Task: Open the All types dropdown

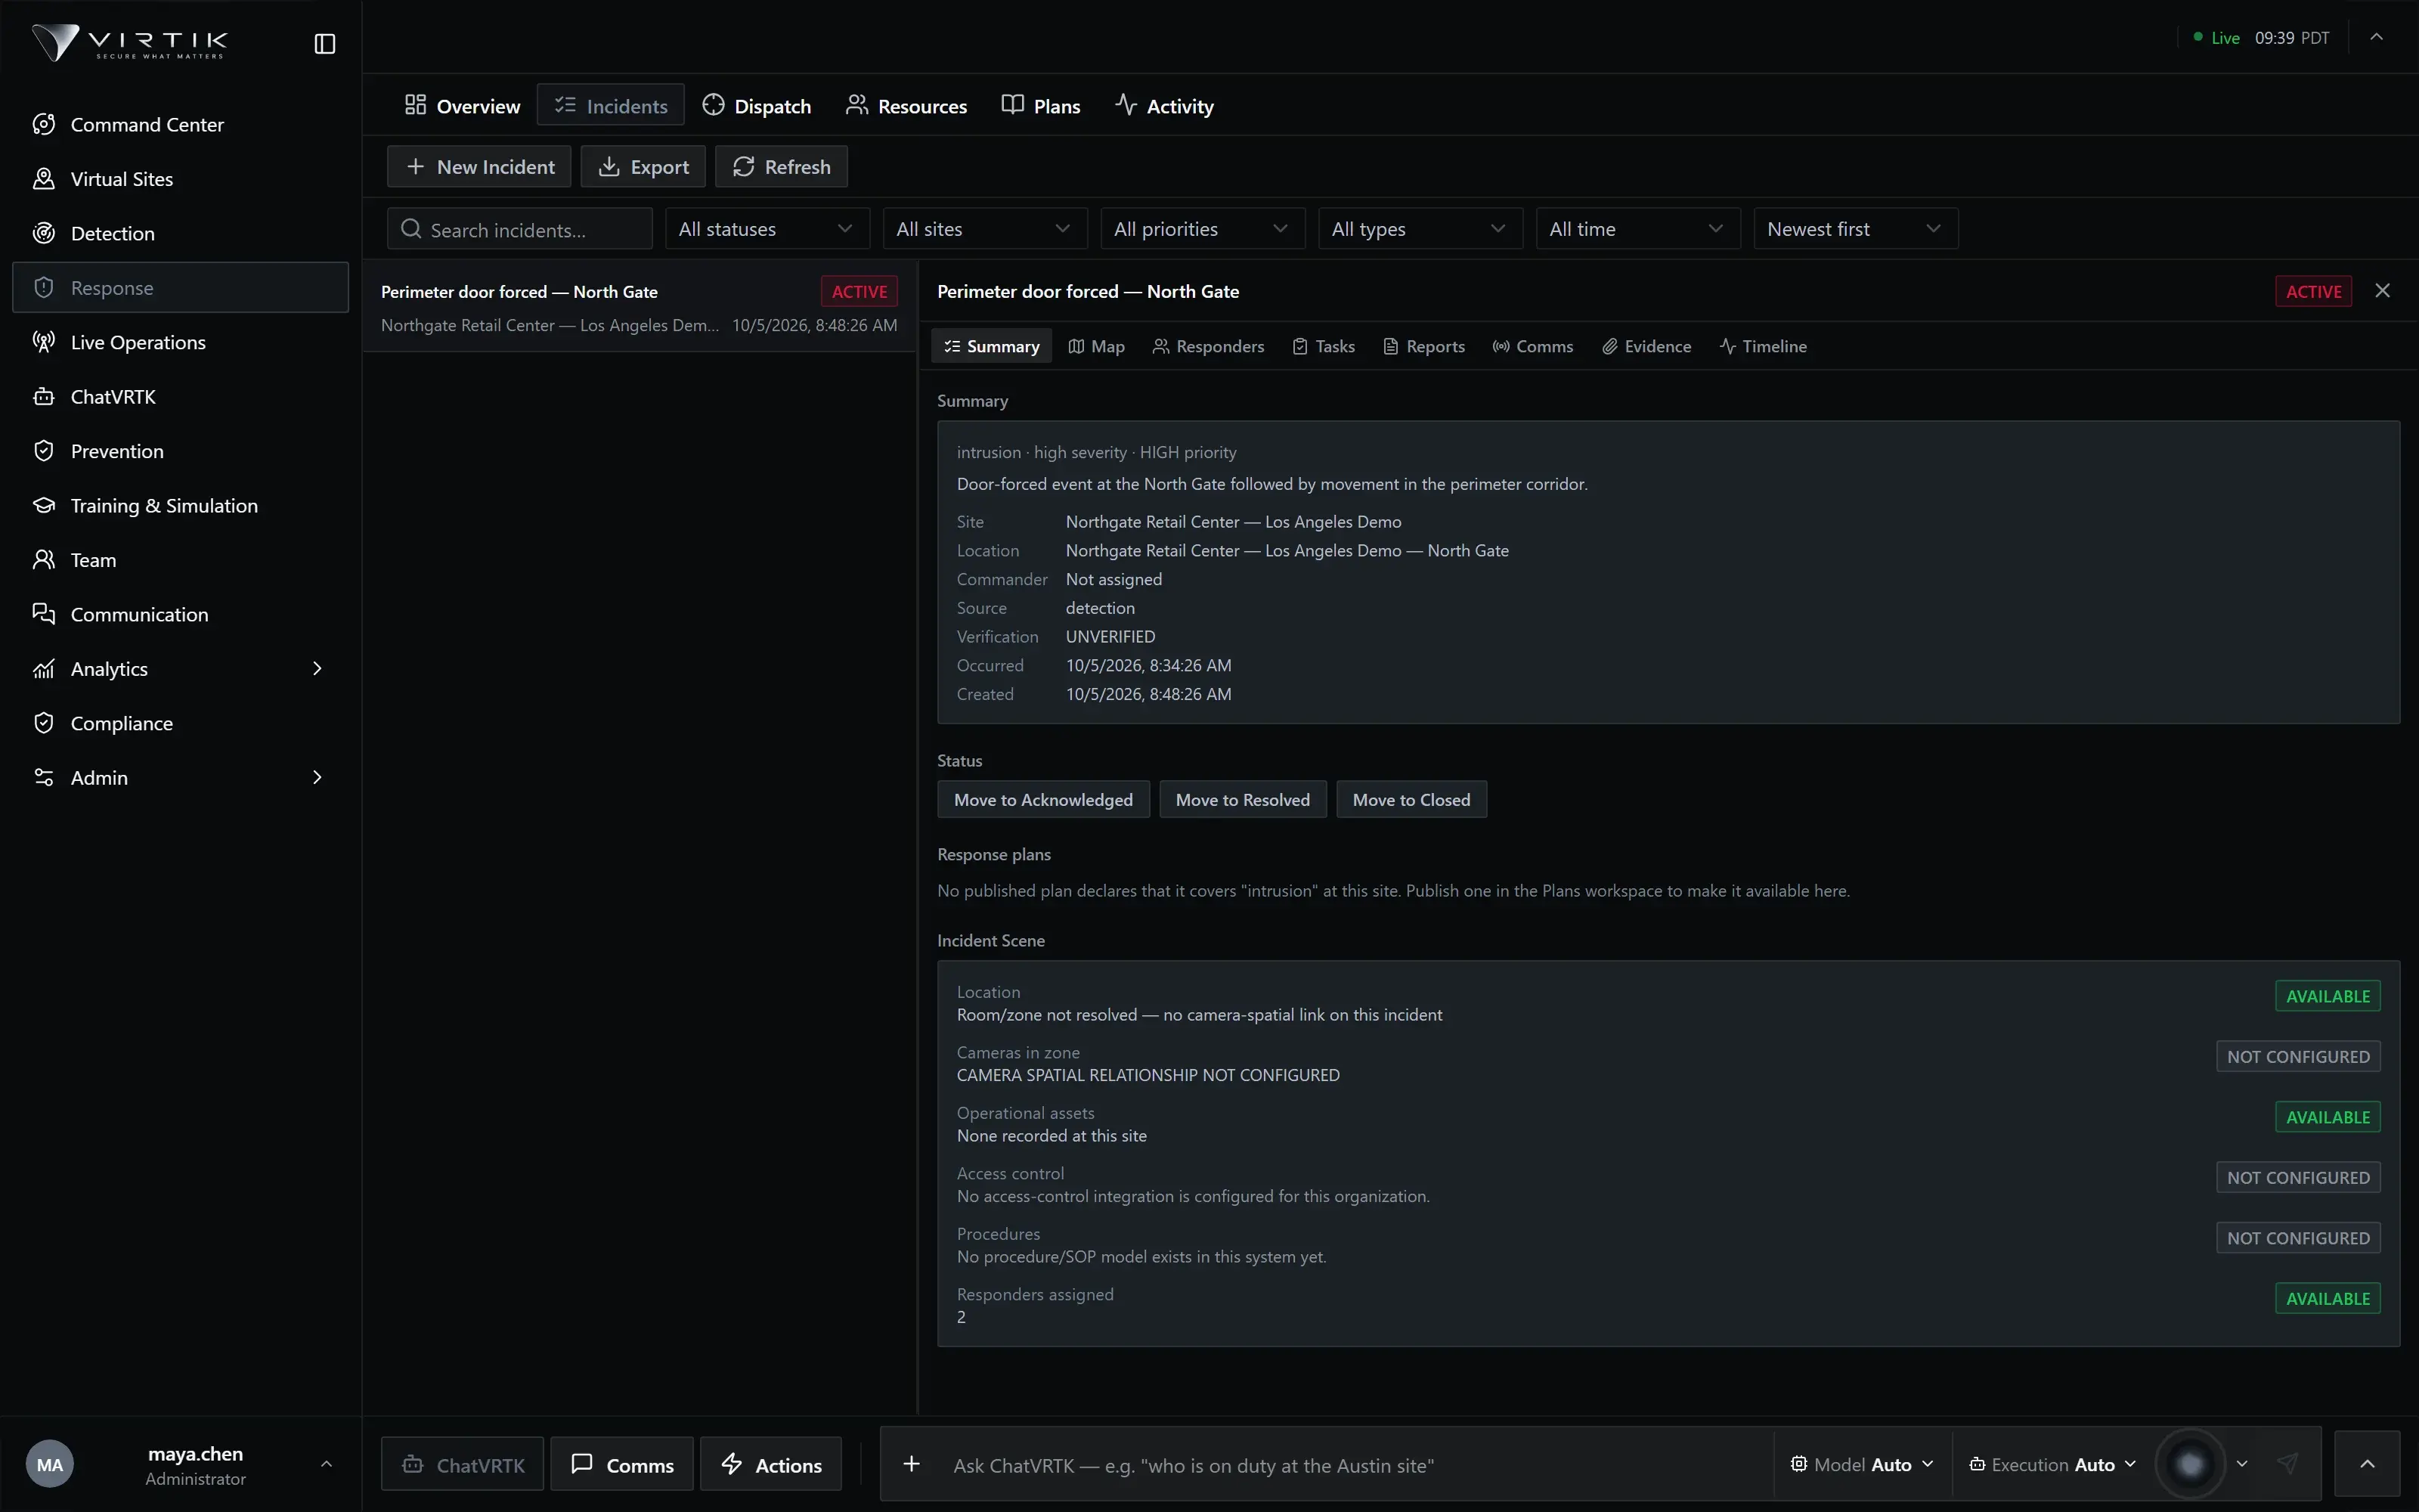Action: 1420,229
